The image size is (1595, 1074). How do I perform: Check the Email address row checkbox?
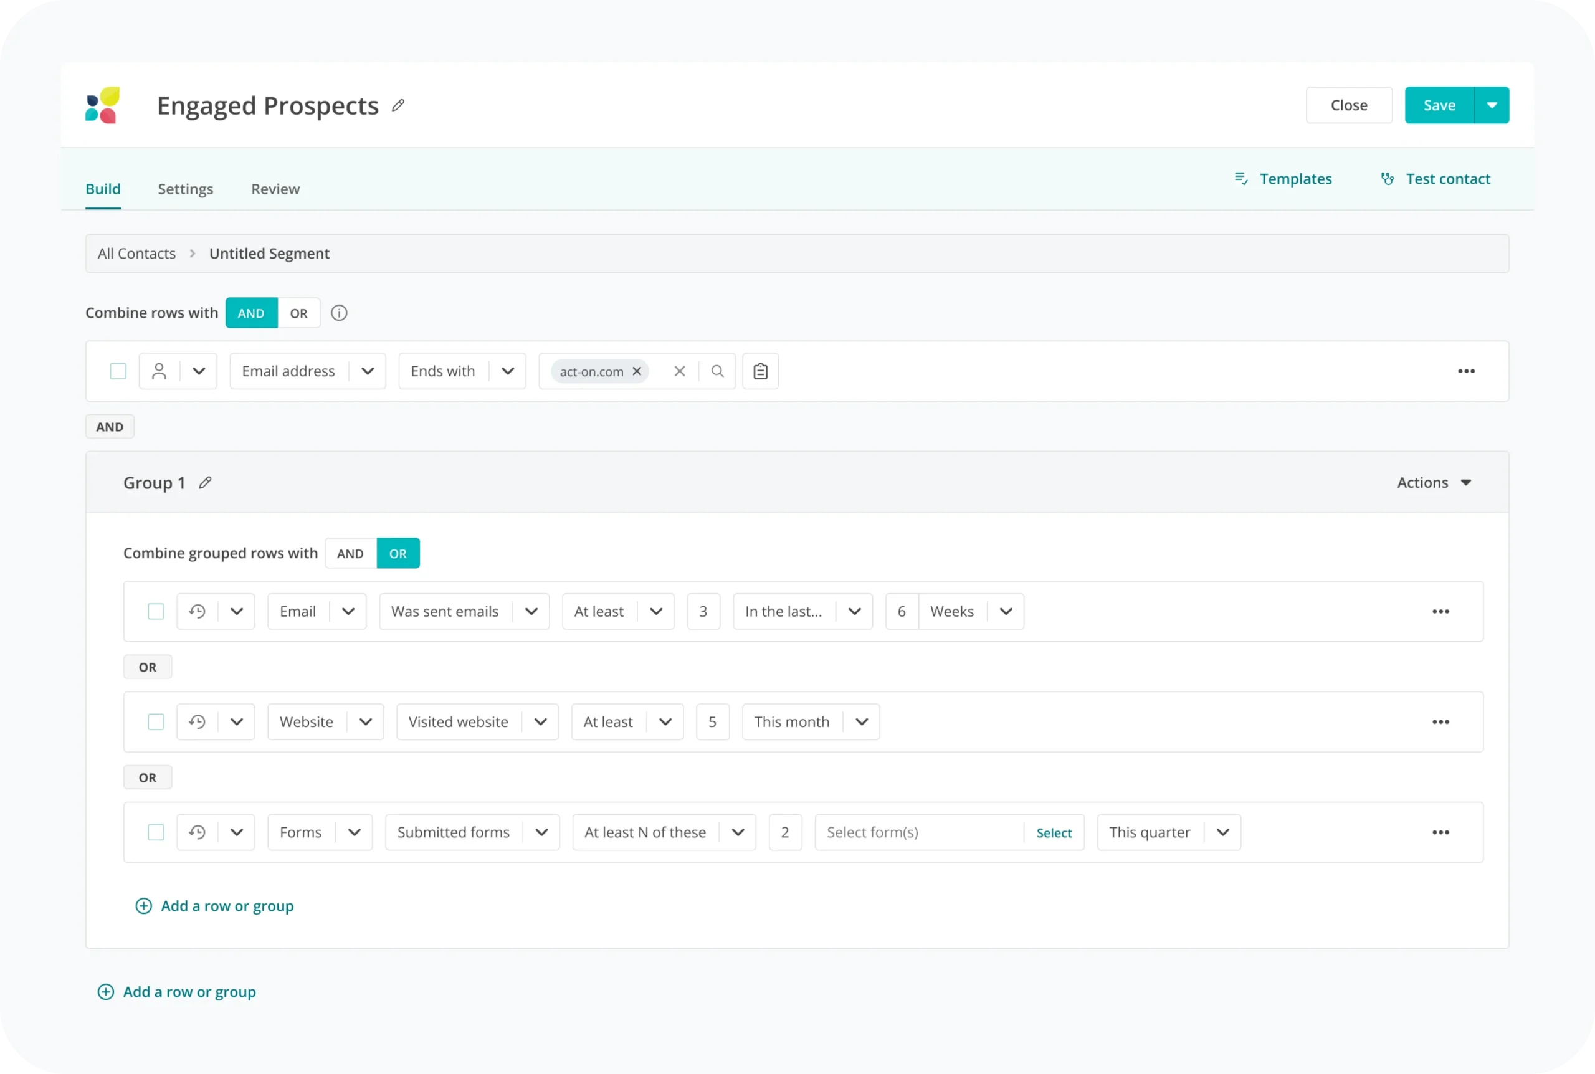pyautogui.click(x=118, y=371)
